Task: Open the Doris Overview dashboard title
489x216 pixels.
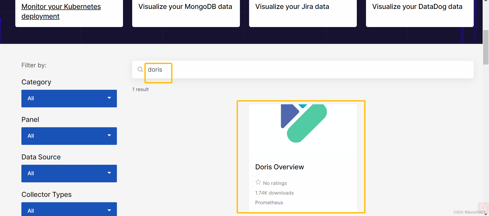Action: (279, 167)
